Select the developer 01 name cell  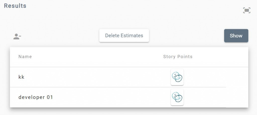pos(36,97)
